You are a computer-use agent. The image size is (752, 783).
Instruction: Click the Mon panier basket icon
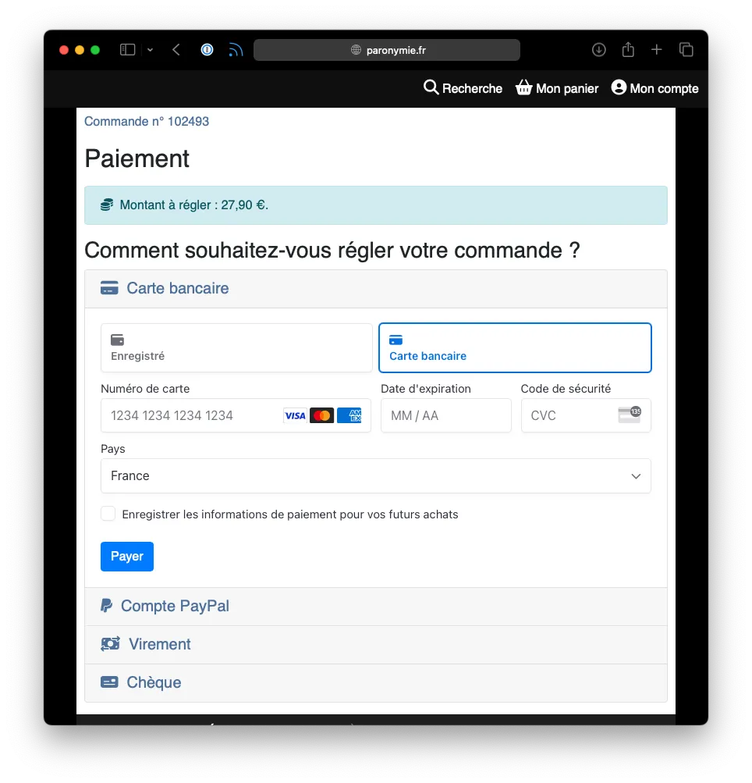[x=523, y=87]
